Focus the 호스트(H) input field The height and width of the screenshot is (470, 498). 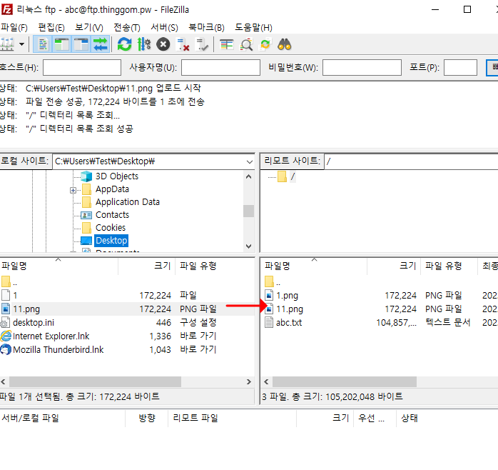(82, 67)
